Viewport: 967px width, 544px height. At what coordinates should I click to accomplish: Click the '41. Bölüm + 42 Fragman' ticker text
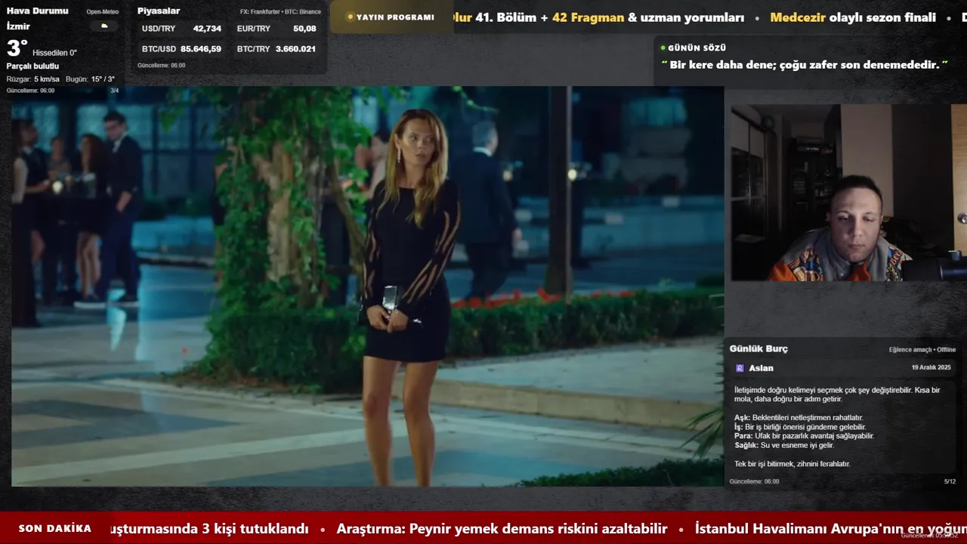[x=550, y=17]
